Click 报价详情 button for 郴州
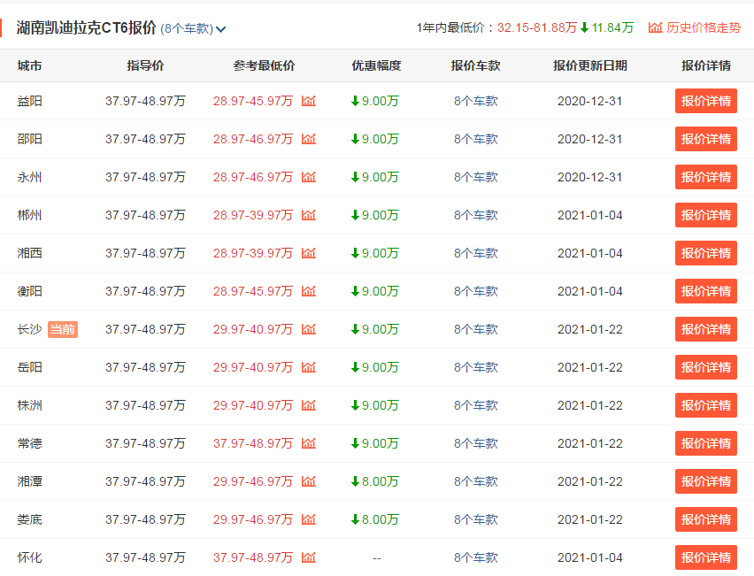 (x=706, y=215)
